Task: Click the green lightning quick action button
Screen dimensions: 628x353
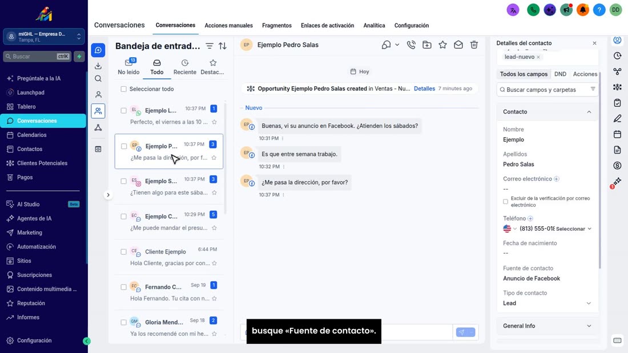Action: (79, 57)
